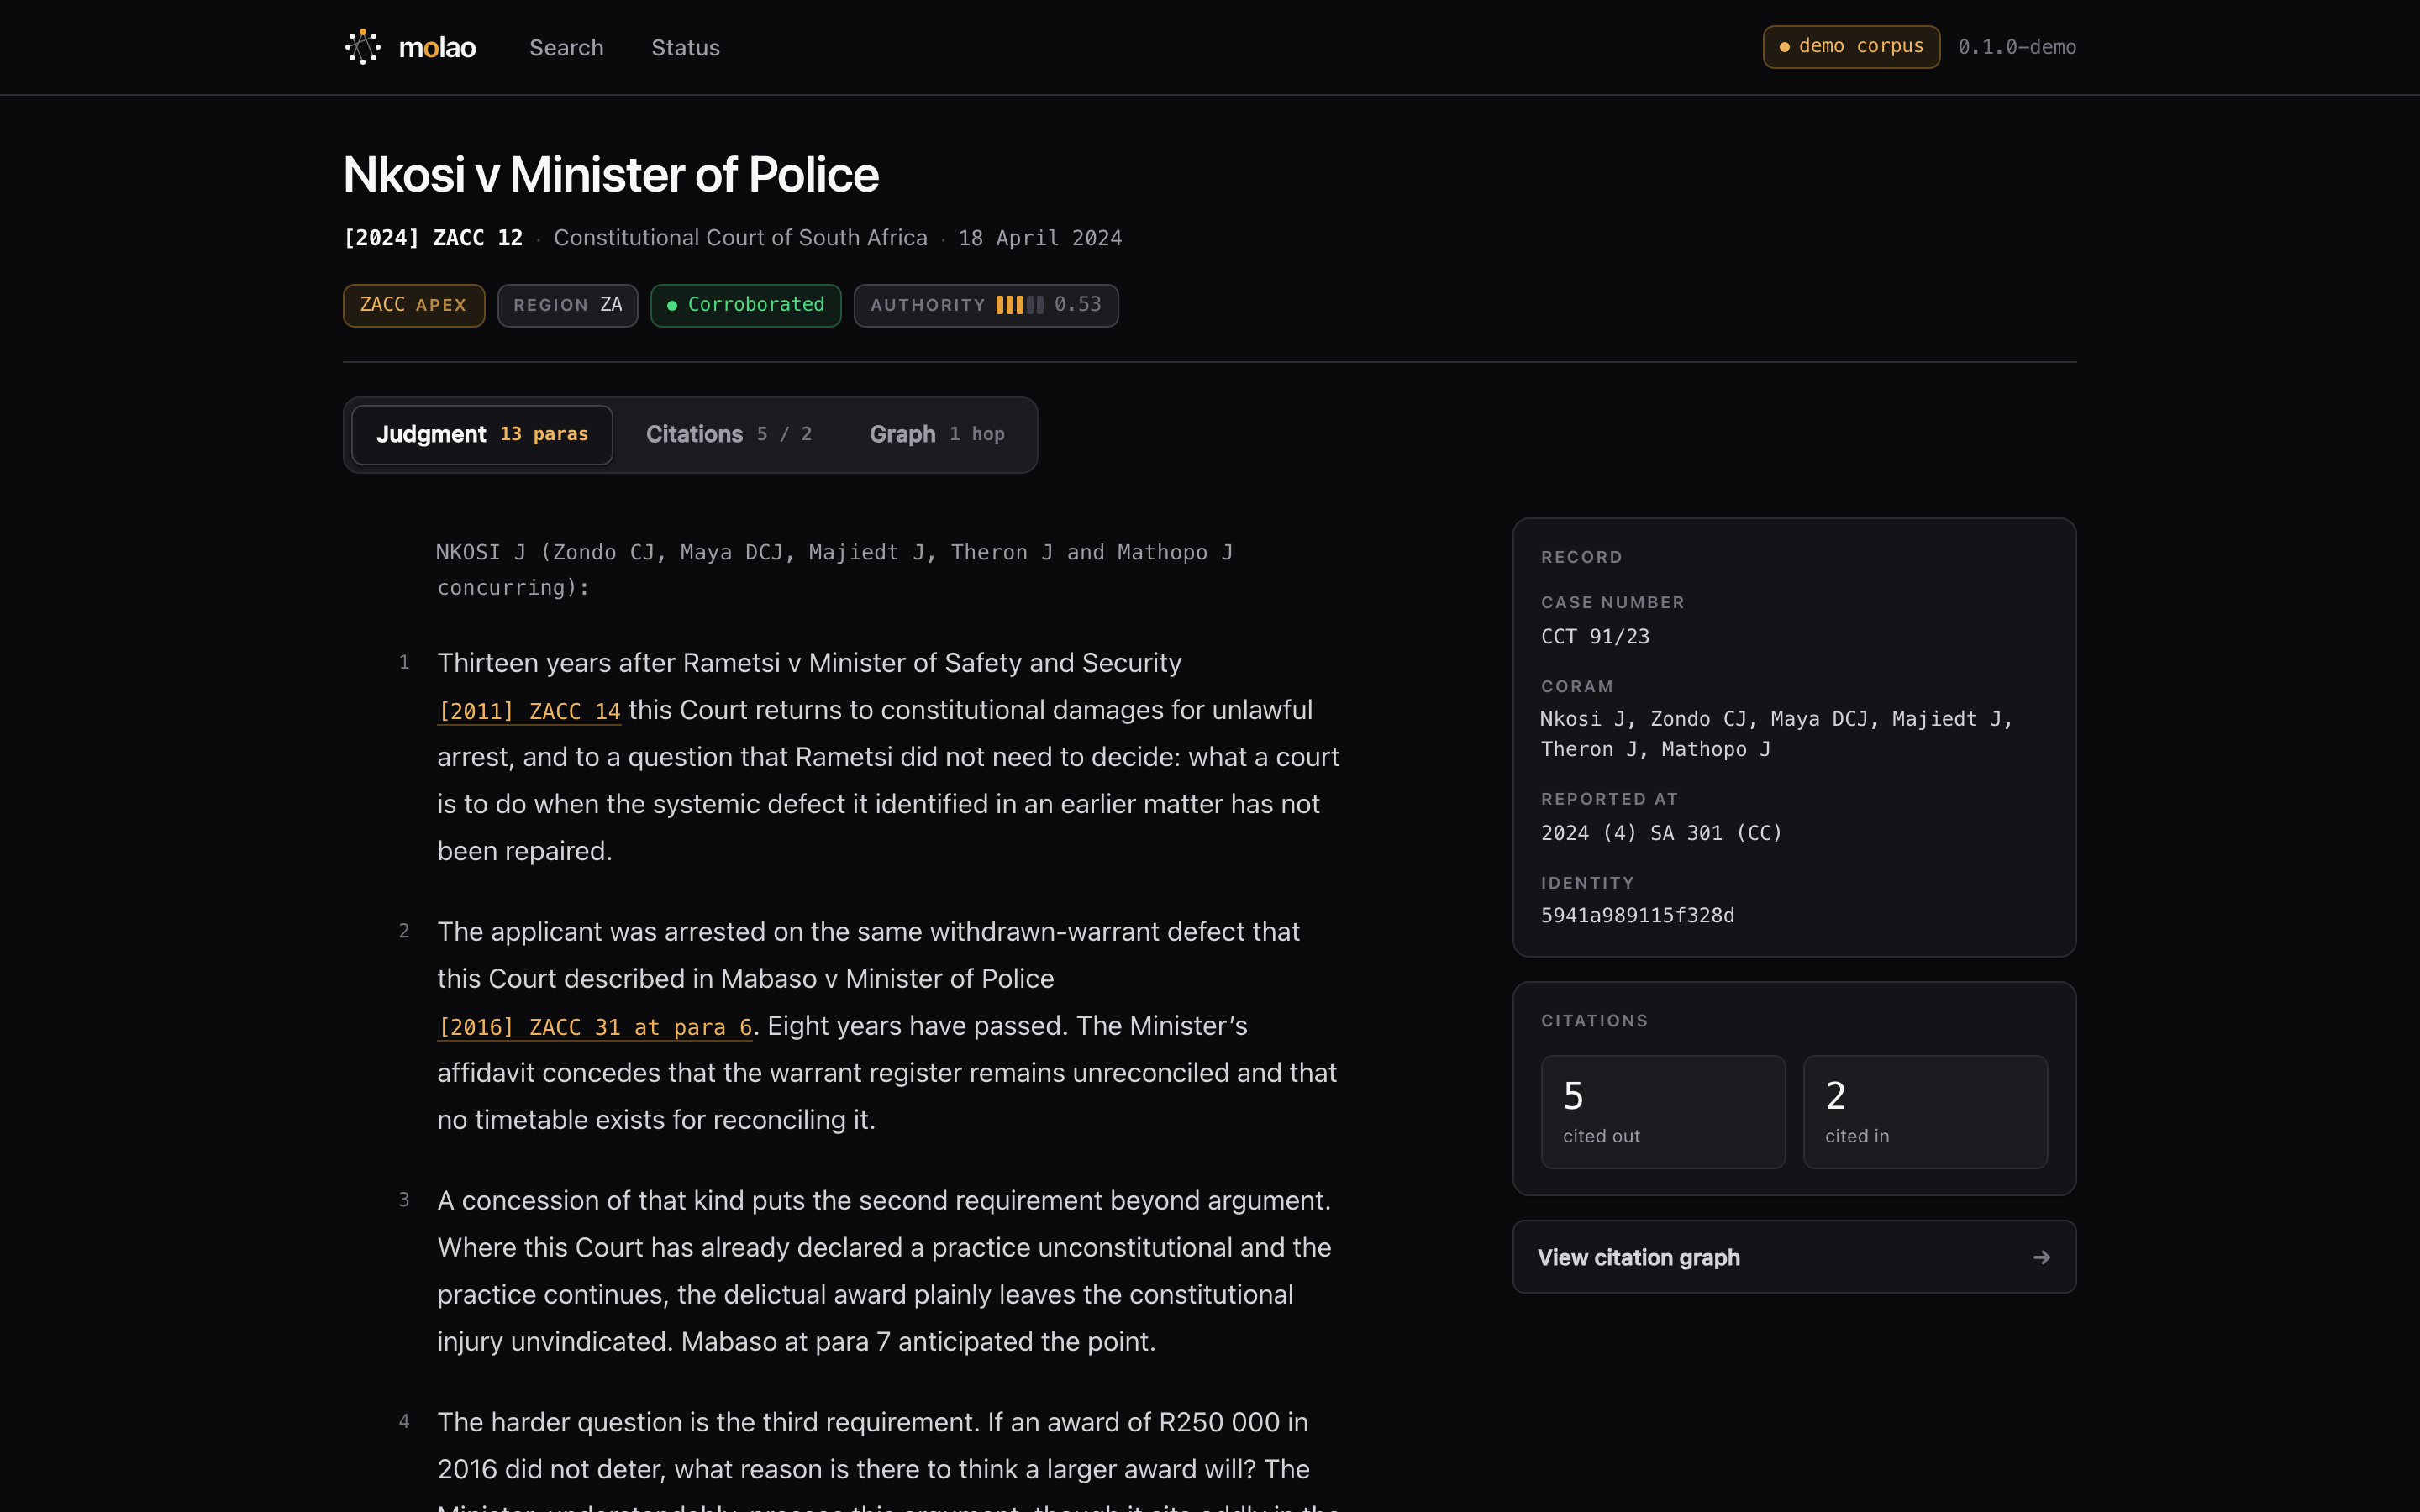
Task: Click the RECORD panel heading
Action: point(1581,557)
